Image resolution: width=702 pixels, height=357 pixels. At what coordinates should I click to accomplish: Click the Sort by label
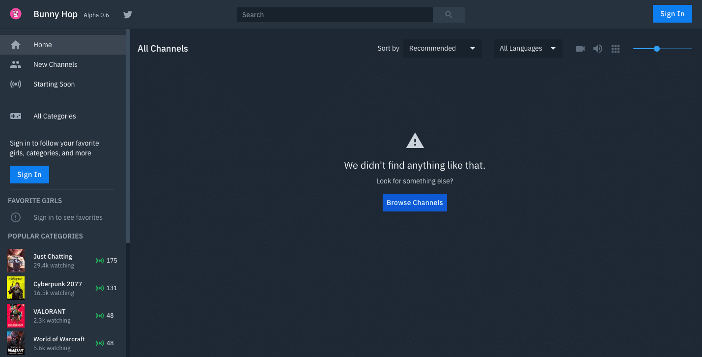(388, 48)
